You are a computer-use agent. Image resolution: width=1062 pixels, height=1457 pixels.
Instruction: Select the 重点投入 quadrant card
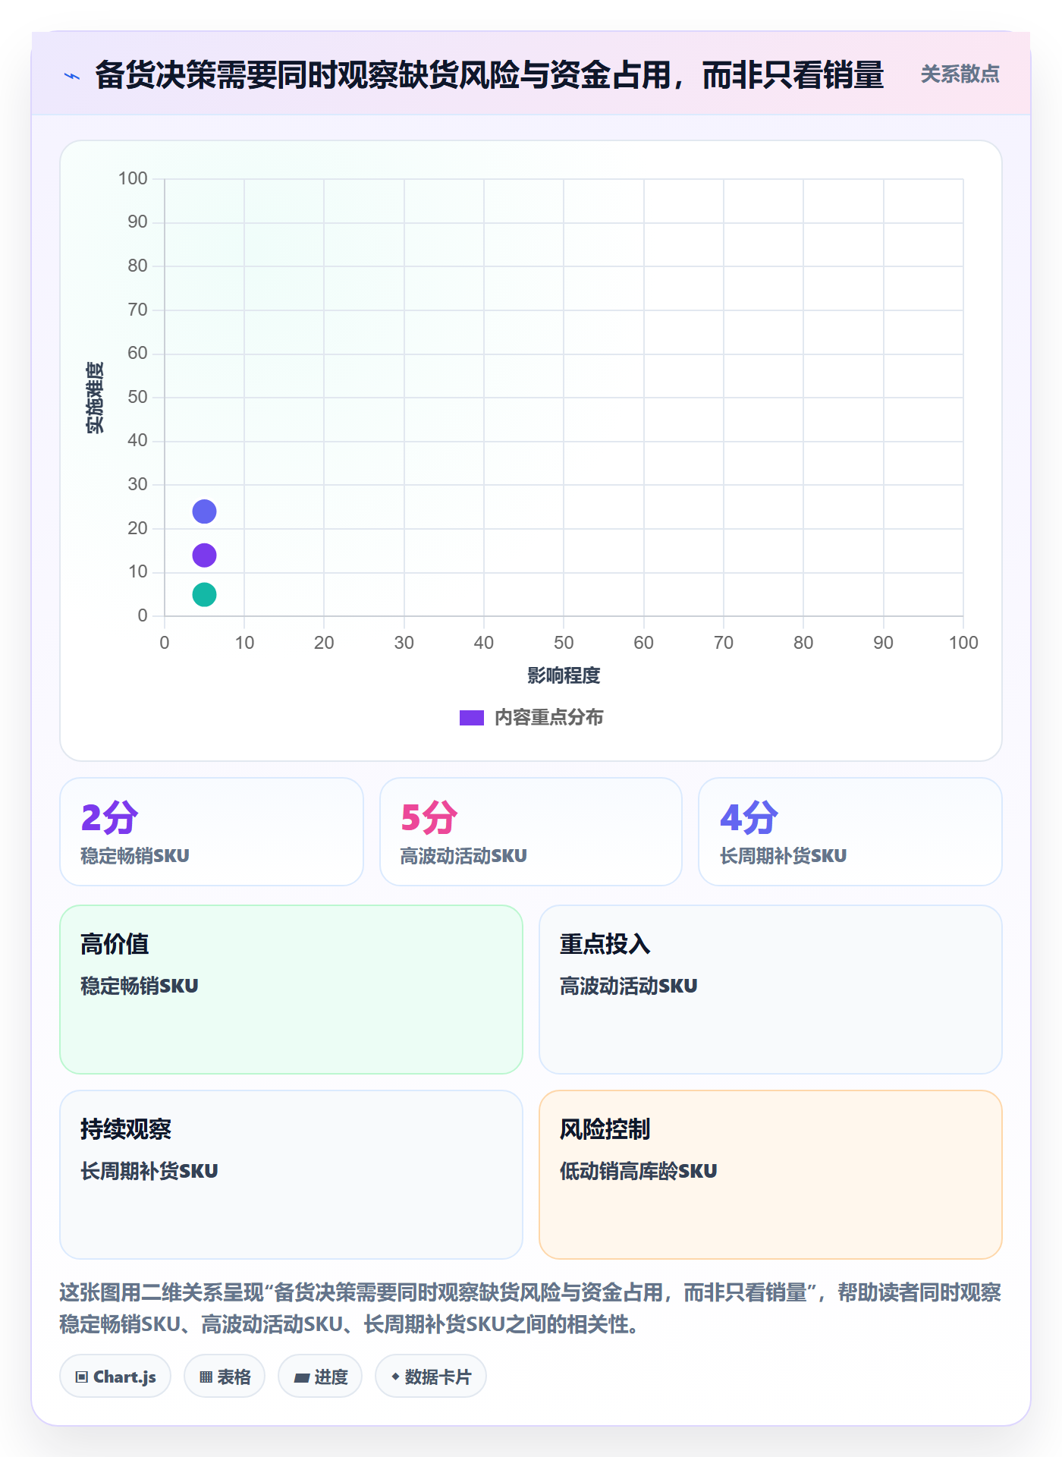(x=771, y=990)
